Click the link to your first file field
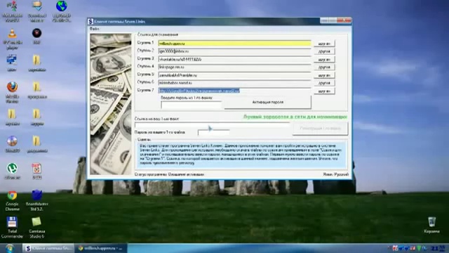 point(212,125)
